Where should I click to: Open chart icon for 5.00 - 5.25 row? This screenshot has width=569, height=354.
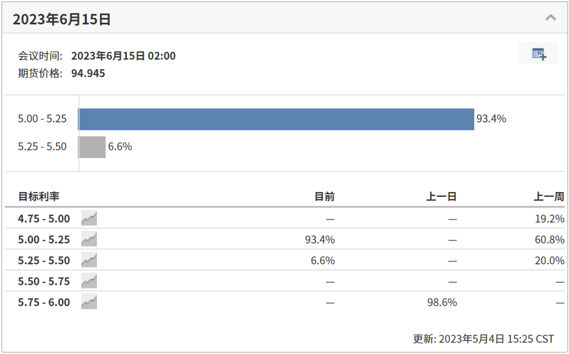tap(89, 240)
